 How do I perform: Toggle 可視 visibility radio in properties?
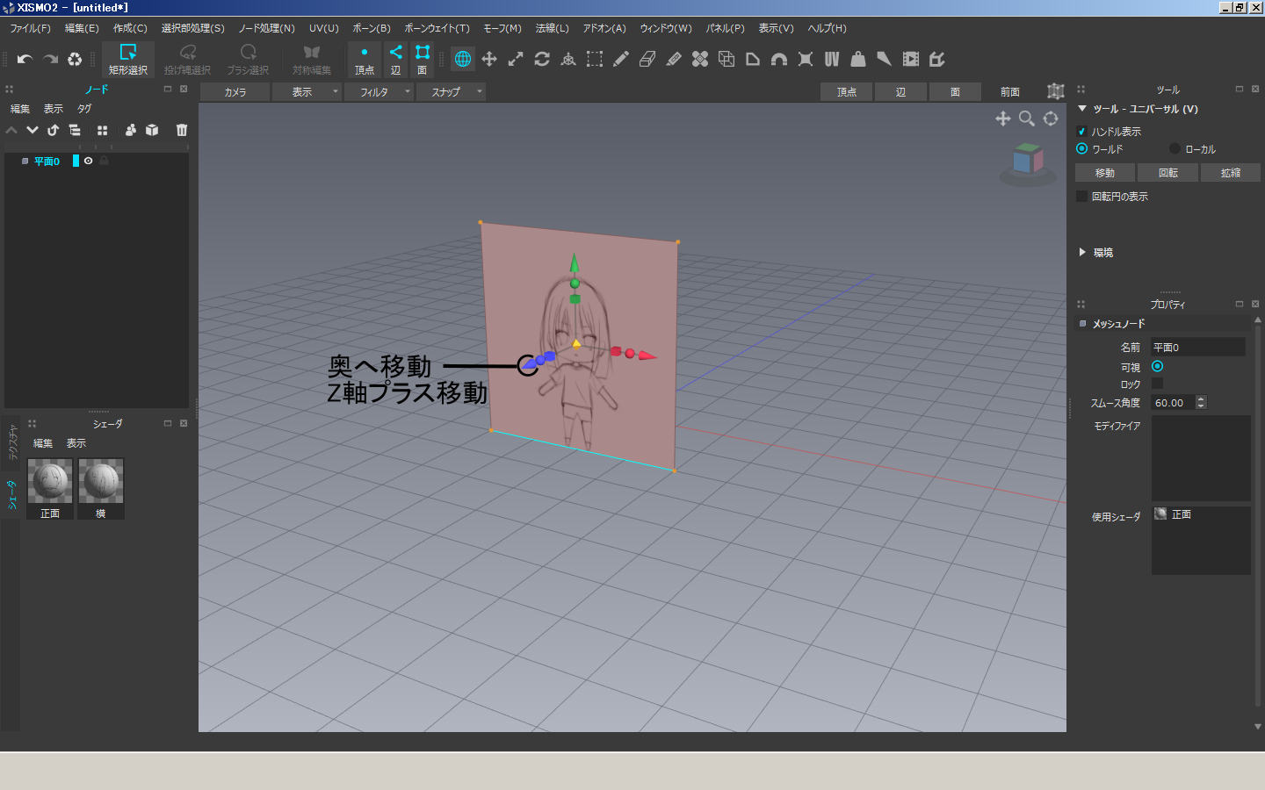[x=1157, y=366]
